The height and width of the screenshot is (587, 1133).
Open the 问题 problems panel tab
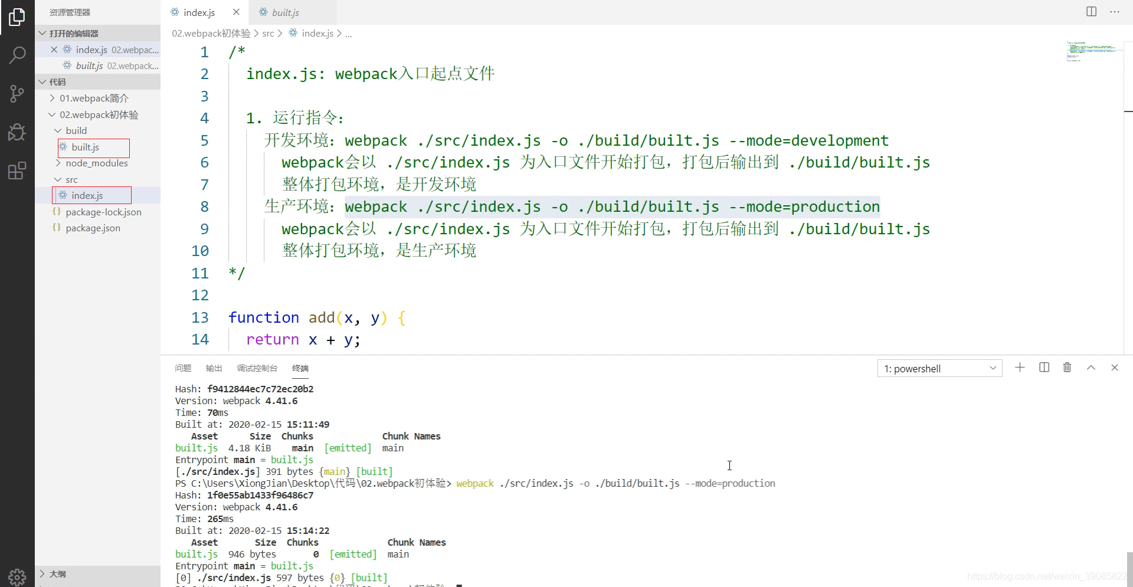(x=183, y=368)
